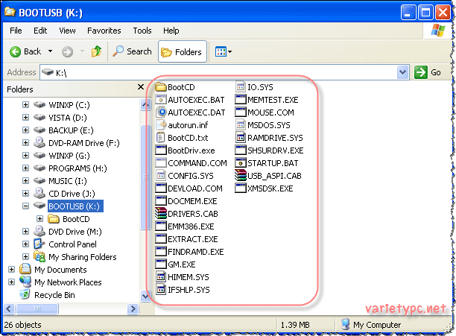
Task: Open the address bar dropdown
Action: click(x=403, y=72)
